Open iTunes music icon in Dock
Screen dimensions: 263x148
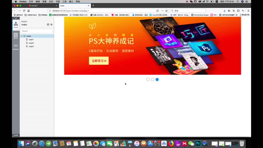[137, 143]
